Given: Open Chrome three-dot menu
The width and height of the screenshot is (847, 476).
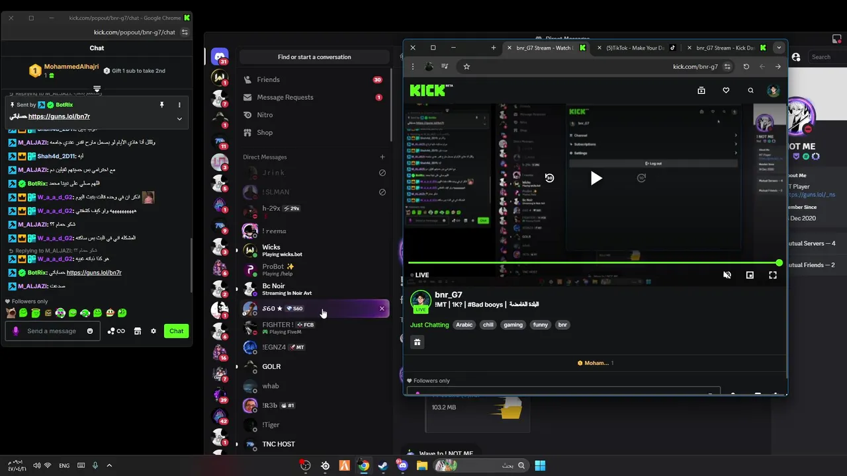Looking at the screenshot, I should (x=413, y=66).
